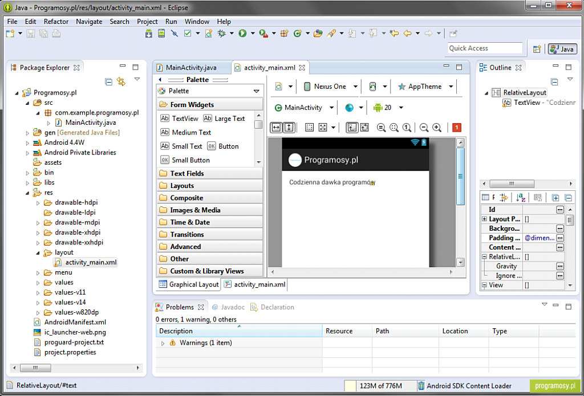The height and width of the screenshot is (396, 584).
Task: Click the green New Java Class icon
Action: 297,34
